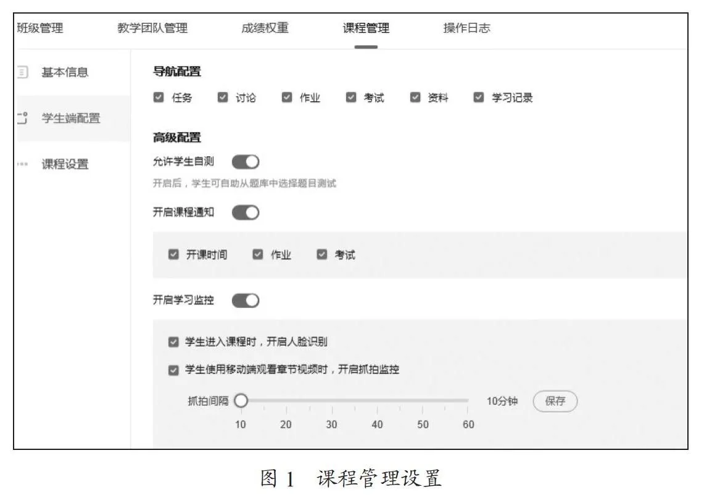Click the 导航配置 heading

tap(177, 72)
